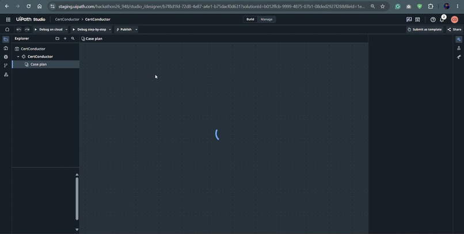The image size is (464, 234).
Task: Open Explorer panel icon in sidebar
Action: point(6,39)
